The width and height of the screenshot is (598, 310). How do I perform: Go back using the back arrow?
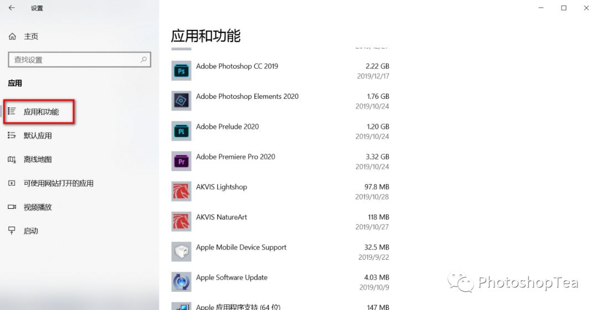tap(12, 8)
